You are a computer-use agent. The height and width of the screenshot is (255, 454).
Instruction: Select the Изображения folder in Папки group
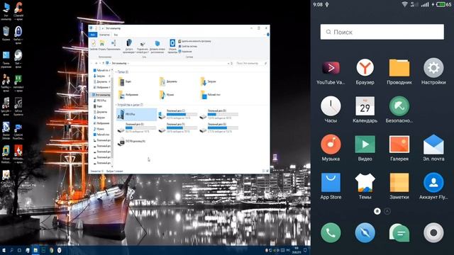(128, 94)
